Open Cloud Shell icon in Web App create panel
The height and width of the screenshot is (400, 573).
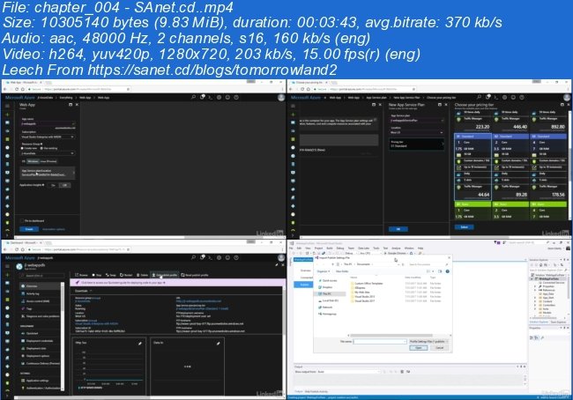[211, 97]
